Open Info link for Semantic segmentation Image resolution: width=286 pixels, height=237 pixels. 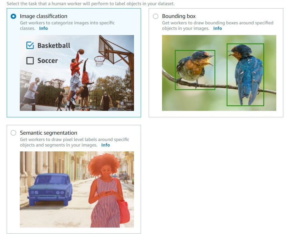pyautogui.click(x=106, y=145)
